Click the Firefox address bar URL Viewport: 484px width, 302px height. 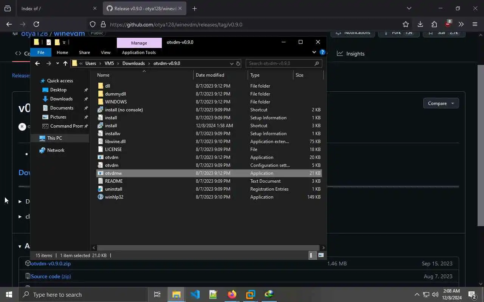coord(176,25)
